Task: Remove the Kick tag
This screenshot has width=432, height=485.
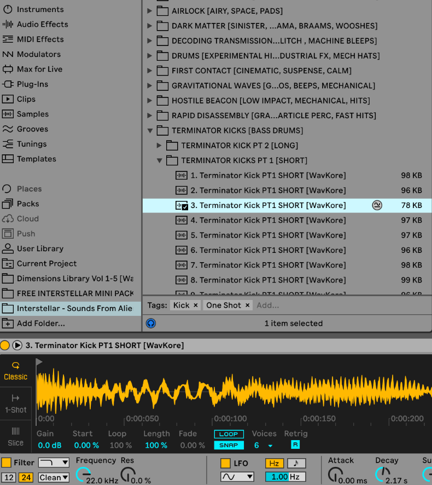Action: click(x=195, y=305)
